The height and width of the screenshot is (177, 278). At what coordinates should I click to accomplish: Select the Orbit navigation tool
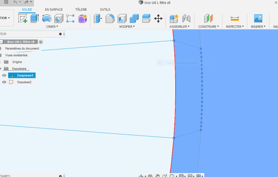(141, 176)
